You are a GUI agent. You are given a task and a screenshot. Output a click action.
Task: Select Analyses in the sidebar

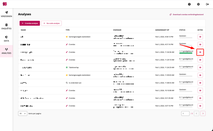(6, 51)
